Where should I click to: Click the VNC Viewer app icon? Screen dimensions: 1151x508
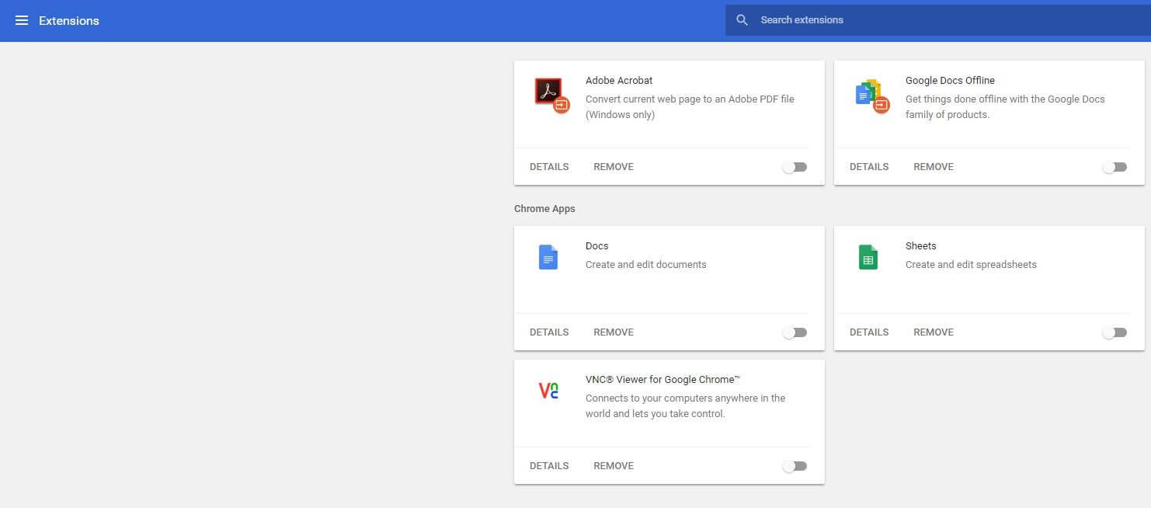548,391
